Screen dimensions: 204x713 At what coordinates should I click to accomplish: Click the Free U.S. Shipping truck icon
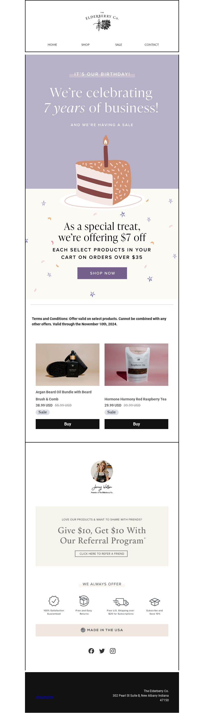[x=121, y=602]
